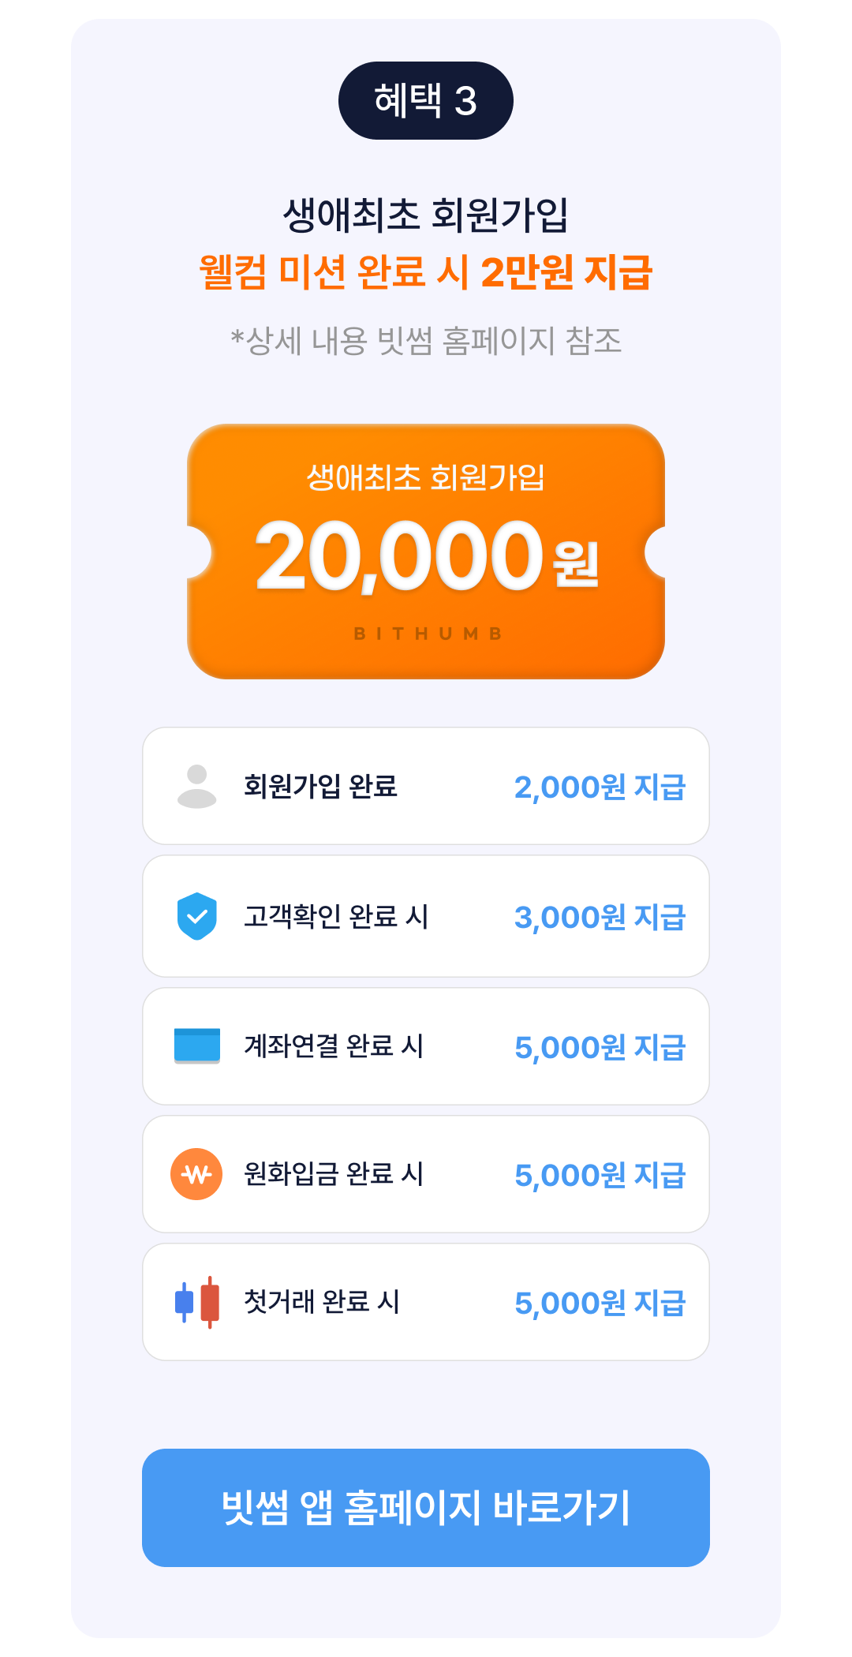Select the 첫거래 완료 시 row label
Image resolution: width=852 pixels, height=1657 pixels.
pos(322,1302)
